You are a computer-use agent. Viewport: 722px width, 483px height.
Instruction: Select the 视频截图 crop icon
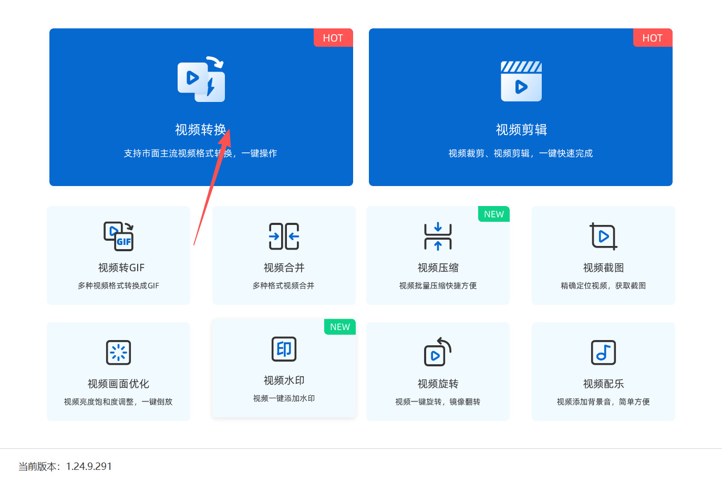[x=603, y=237]
